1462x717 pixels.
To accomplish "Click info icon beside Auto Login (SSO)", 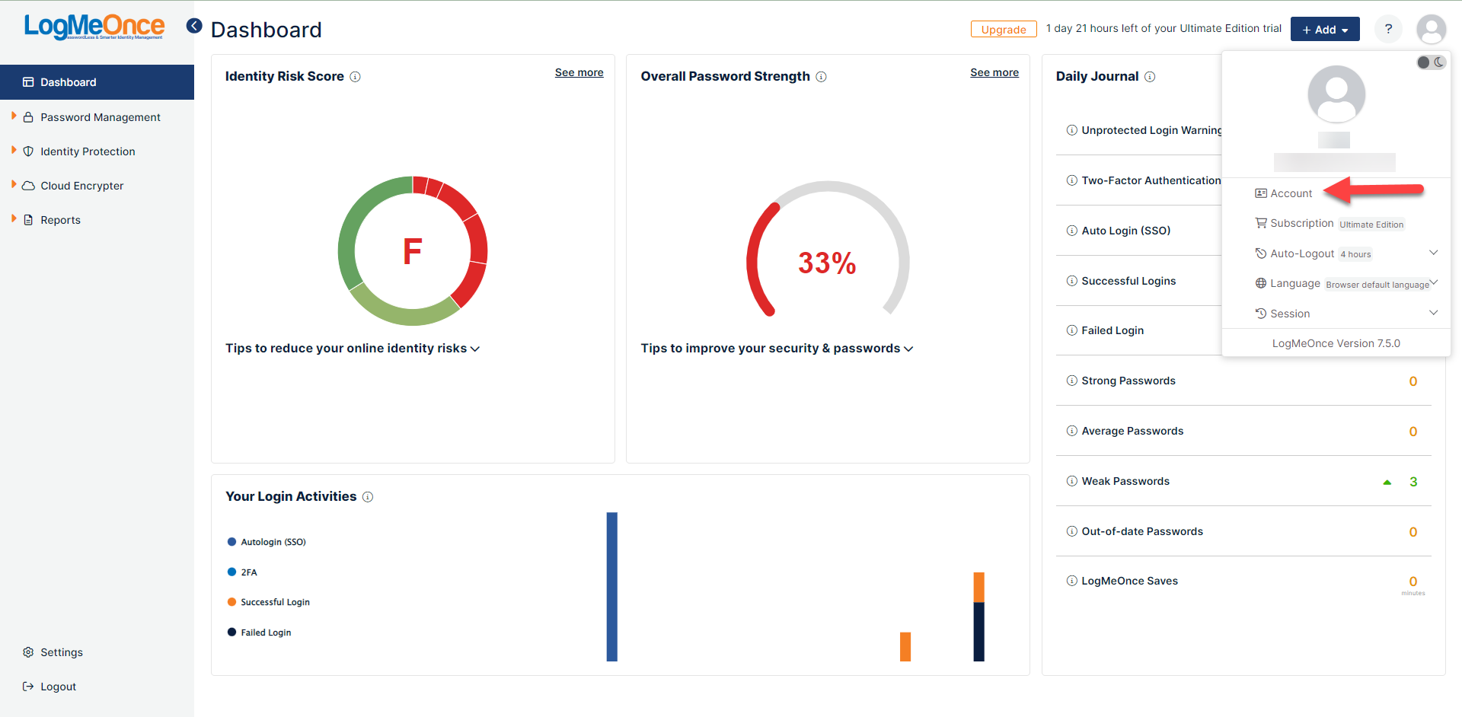I will pyautogui.click(x=1072, y=231).
